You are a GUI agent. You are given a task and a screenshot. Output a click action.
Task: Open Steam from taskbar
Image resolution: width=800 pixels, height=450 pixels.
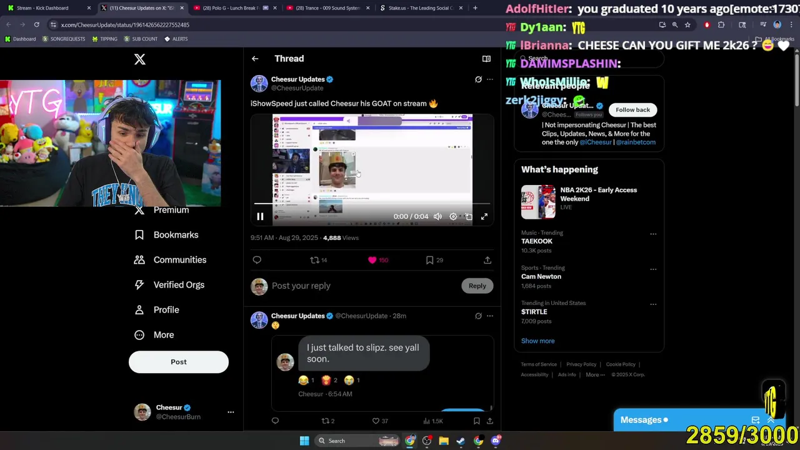click(x=461, y=441)
